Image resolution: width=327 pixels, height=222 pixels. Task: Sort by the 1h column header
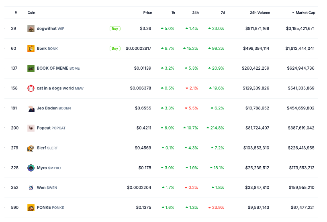point(173,13)
